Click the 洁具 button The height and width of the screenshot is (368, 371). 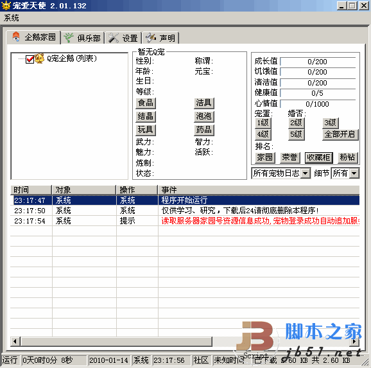[204, 103]
